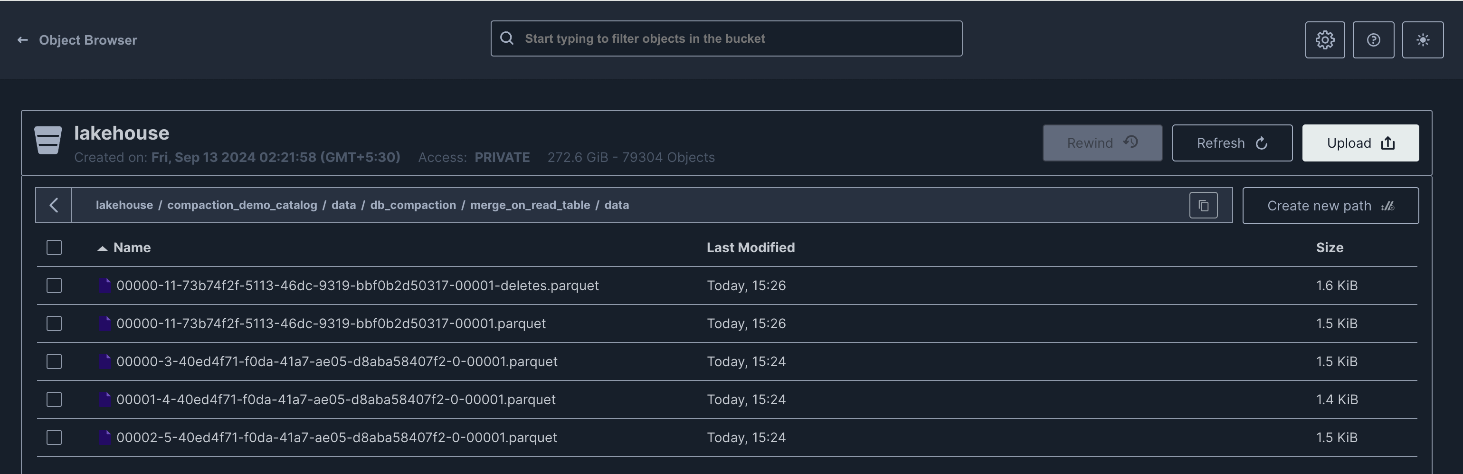Click the lakehouse bucket icon
1463x474 pixels.
47,140
